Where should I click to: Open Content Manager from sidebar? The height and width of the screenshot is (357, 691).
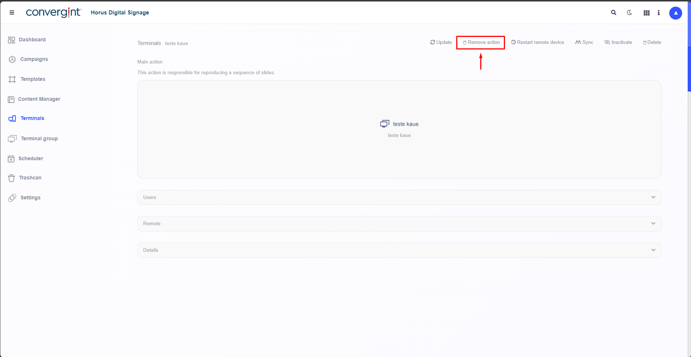39,99
